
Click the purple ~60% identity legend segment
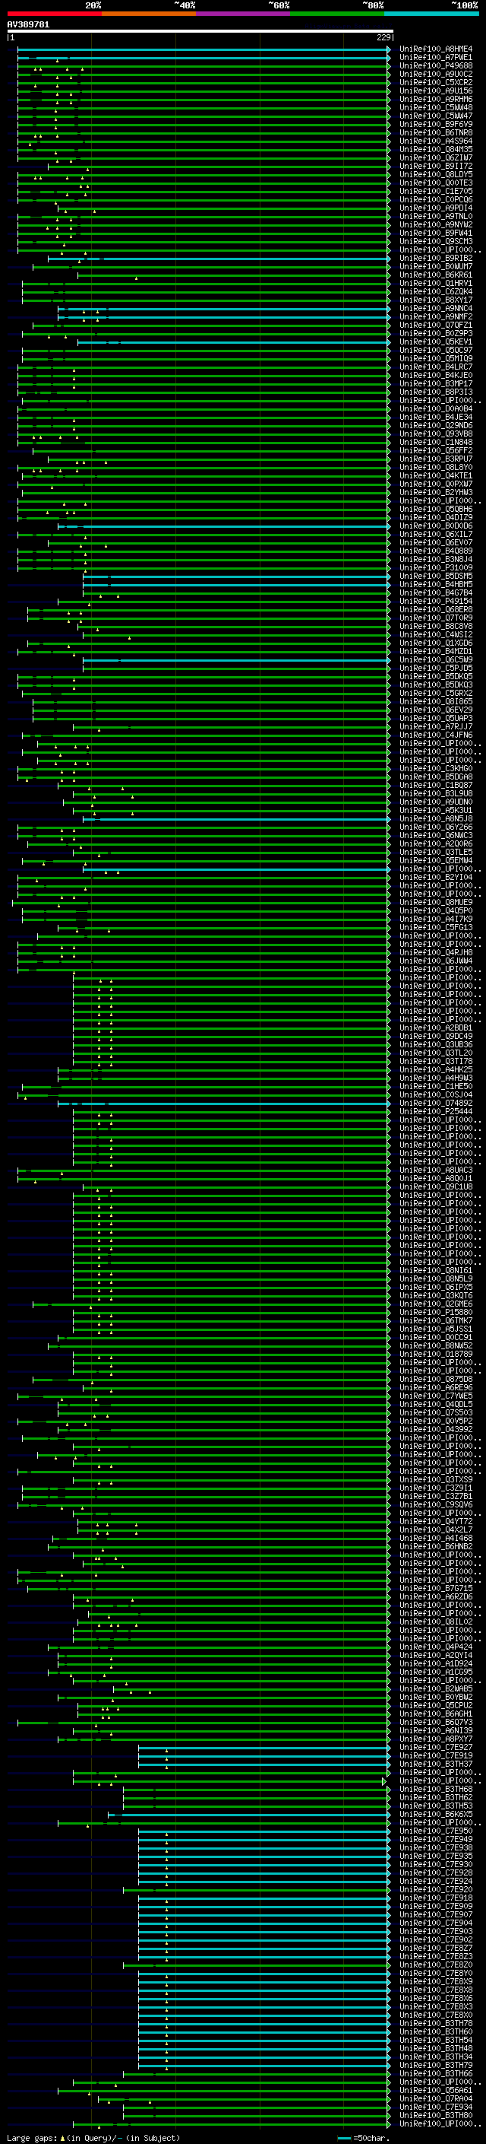[x=244, y=14]
